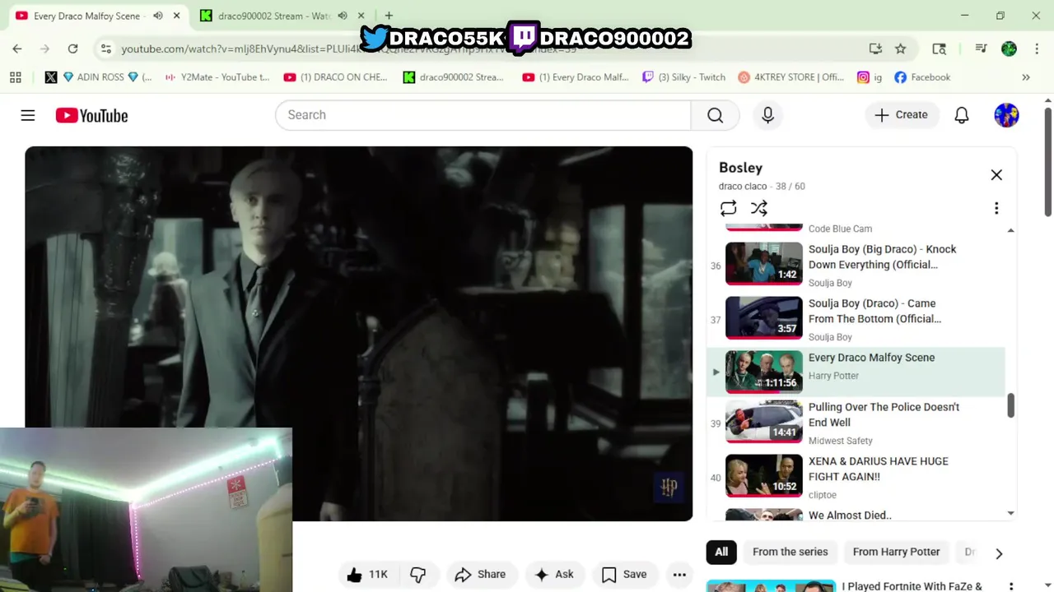Click the I Played Fortnite With FaZe video title
1054x592 pixels.
point(912,586)
